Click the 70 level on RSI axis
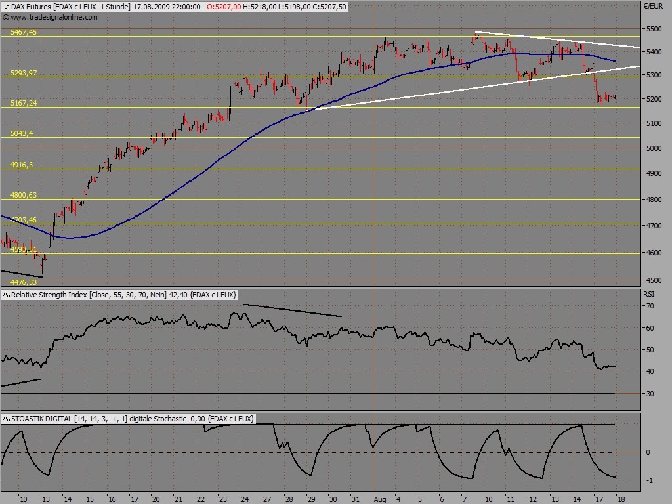The image size is (672, 504). pos(650,306)
